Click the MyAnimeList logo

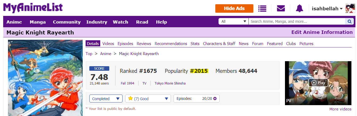point(33,8)
